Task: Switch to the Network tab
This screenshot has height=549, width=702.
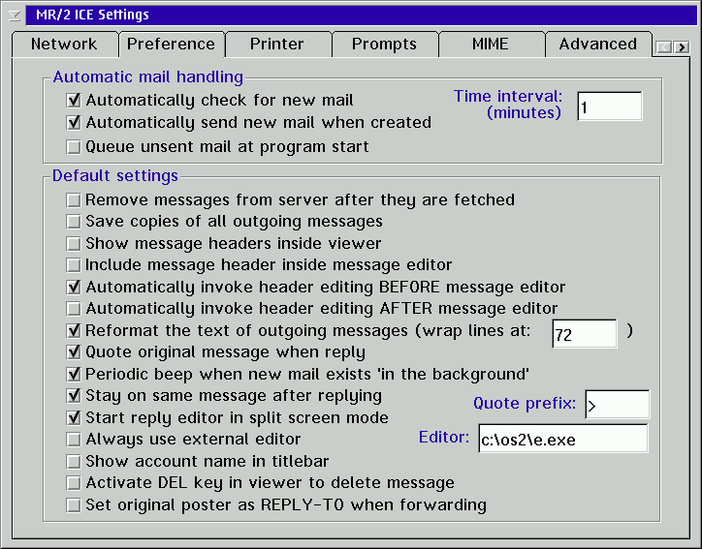Action: [x=64, y=45]
